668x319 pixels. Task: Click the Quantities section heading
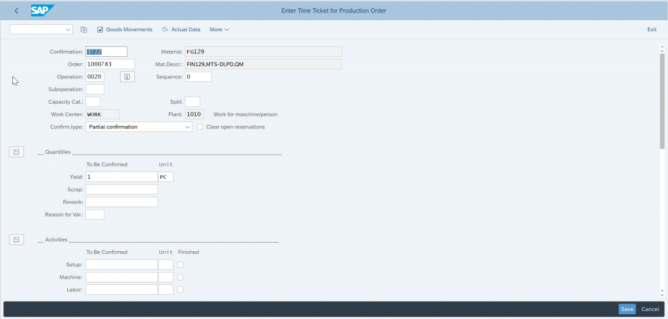pyautogui.click(x=58, y=152)
